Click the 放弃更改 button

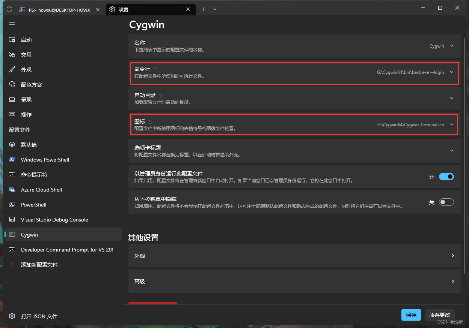439,315
